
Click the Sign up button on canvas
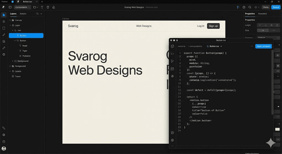point(213,26)
